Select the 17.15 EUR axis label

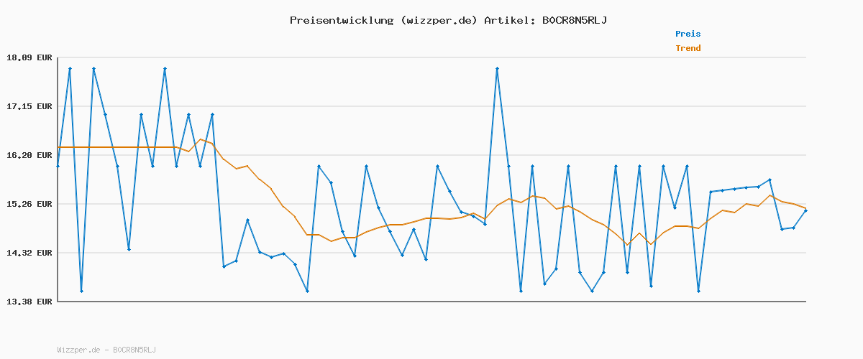(x=29, y=106)
